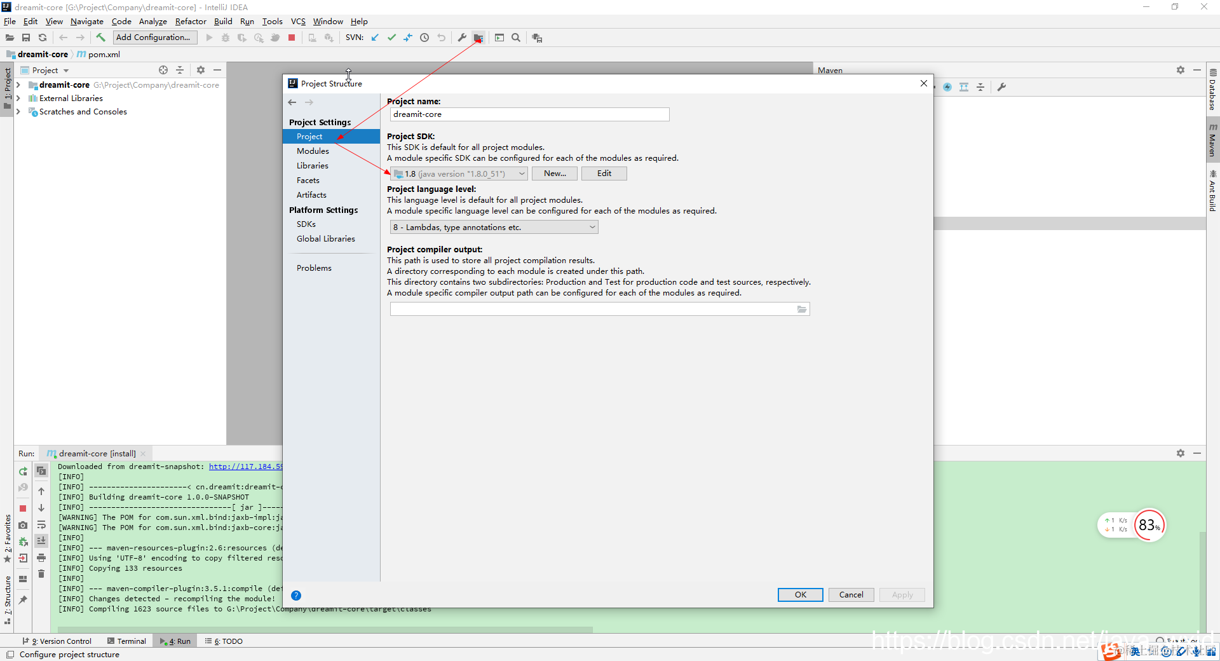Open the Ant Build side tab
This screenshot has width=1220, height=661.
click(1213, 191)
